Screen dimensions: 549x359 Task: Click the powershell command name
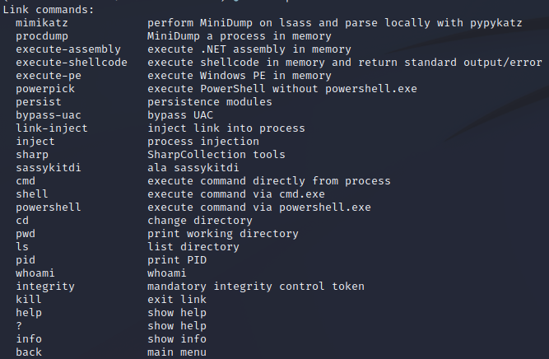tap(49, 207)
